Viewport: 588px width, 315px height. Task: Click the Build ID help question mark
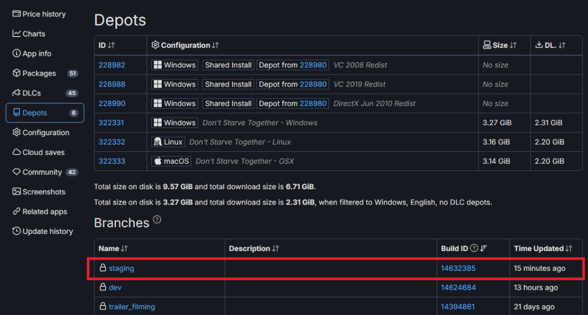[474, 248]
